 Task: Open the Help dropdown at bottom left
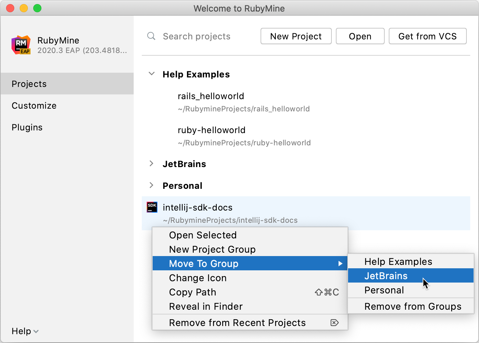(25, 331)
